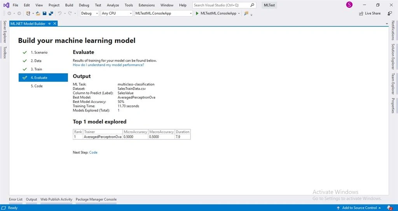Click the Live Share icon
This screenshot has width=398, height=211.
pos(361,14)
